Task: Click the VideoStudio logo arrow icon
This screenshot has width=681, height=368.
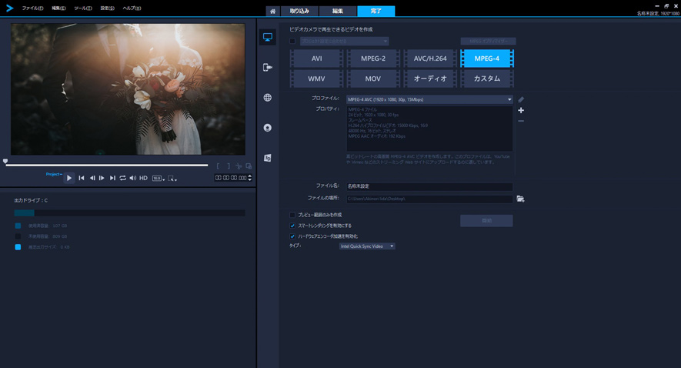Action: pos(9,8)
